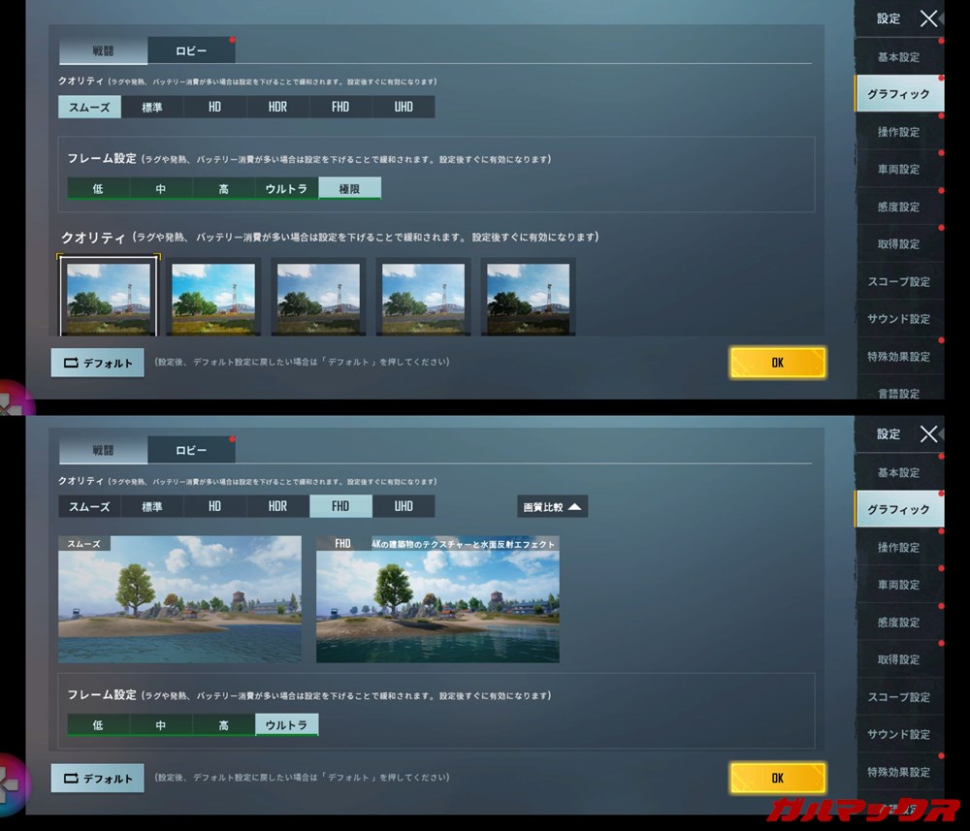Open サウンド設定 in lower panel sidebar
This screenshot has height=831, width=970.
pos(898,734)
